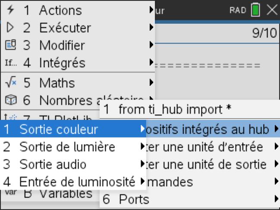
Task: Select the Sortie de lumière entry
Action: pos(67,147)
